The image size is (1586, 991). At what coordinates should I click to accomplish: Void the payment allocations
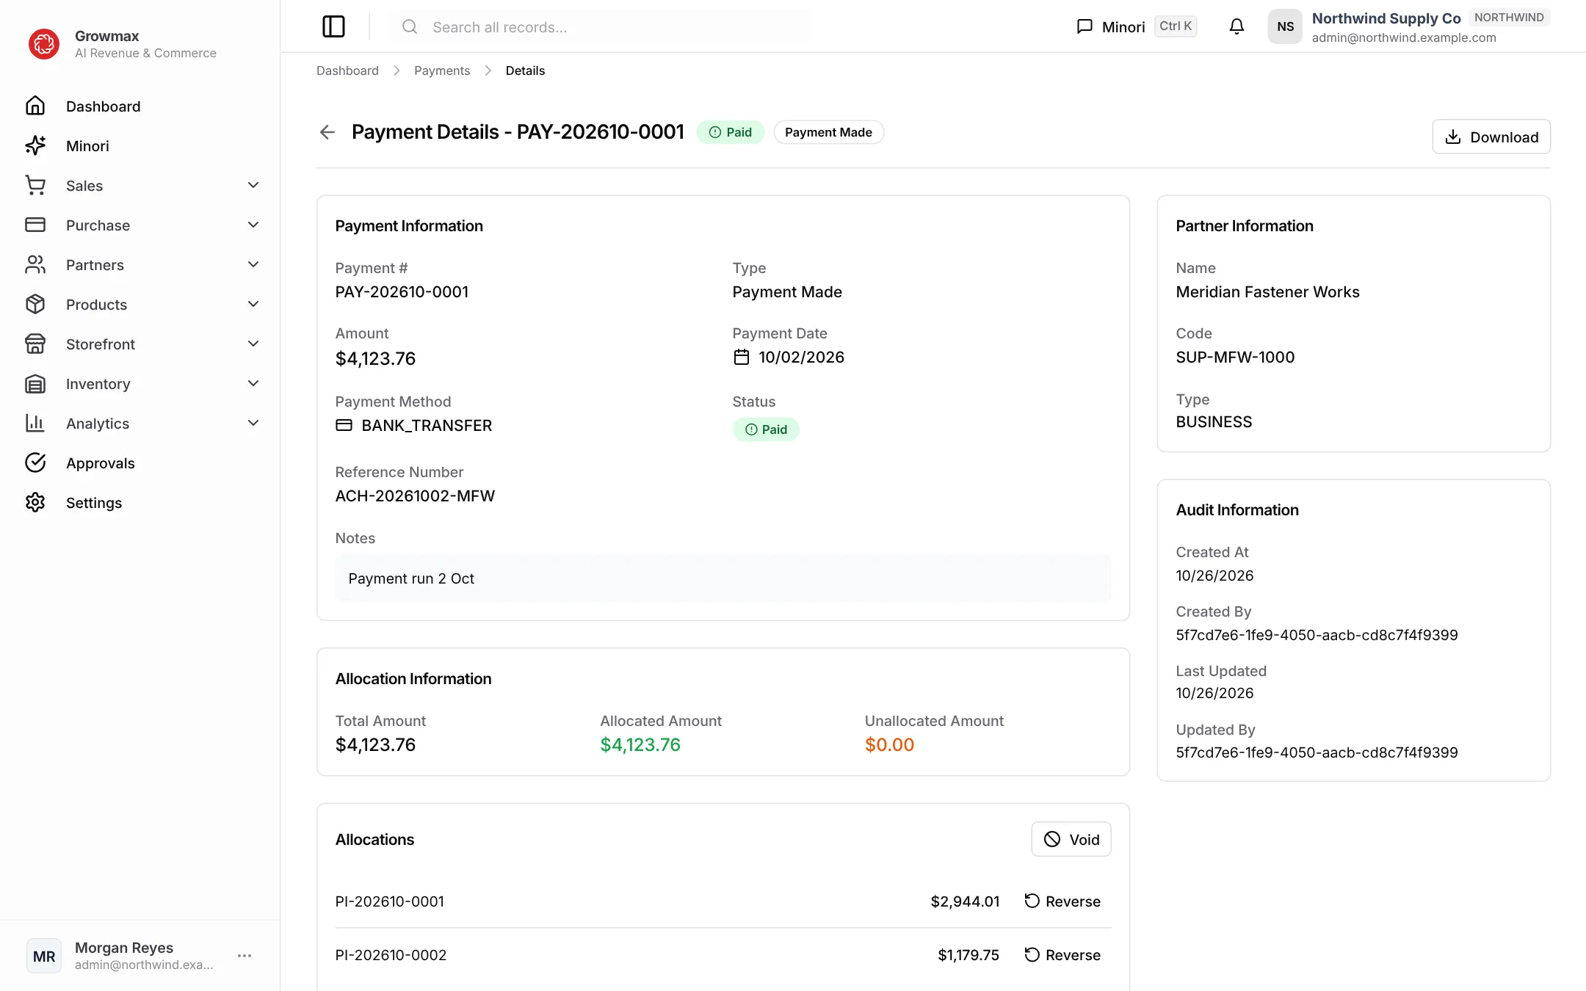click(x=1071, y=839)
